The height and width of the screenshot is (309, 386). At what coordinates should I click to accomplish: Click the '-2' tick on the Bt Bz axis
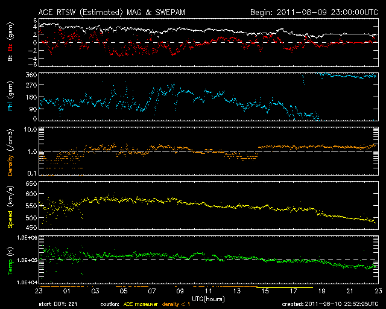pyautogui.click(x=33, y=51)
